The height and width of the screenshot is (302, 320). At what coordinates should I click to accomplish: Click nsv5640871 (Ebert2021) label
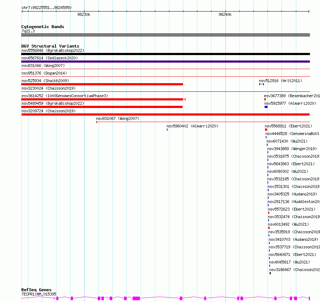point(292,254)
